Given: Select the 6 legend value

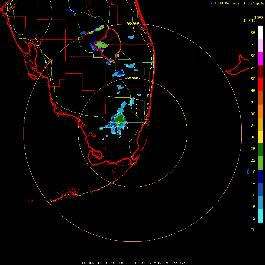Looking at the screenshot, I should [x=254, y=206].
